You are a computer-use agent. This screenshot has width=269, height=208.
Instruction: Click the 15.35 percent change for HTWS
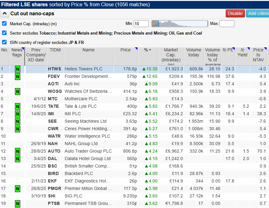point(150,69)
